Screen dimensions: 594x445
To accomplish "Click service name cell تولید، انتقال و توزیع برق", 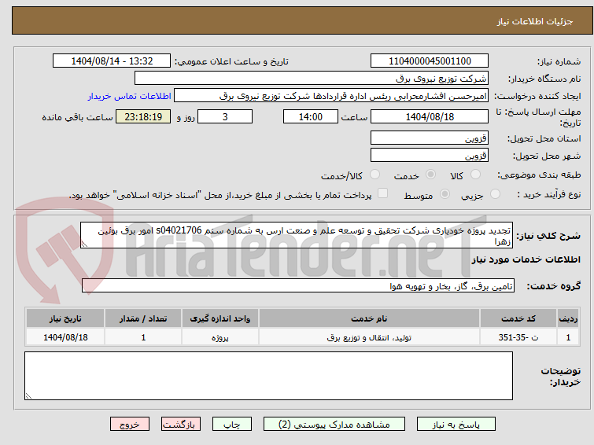I will point(369,337).
